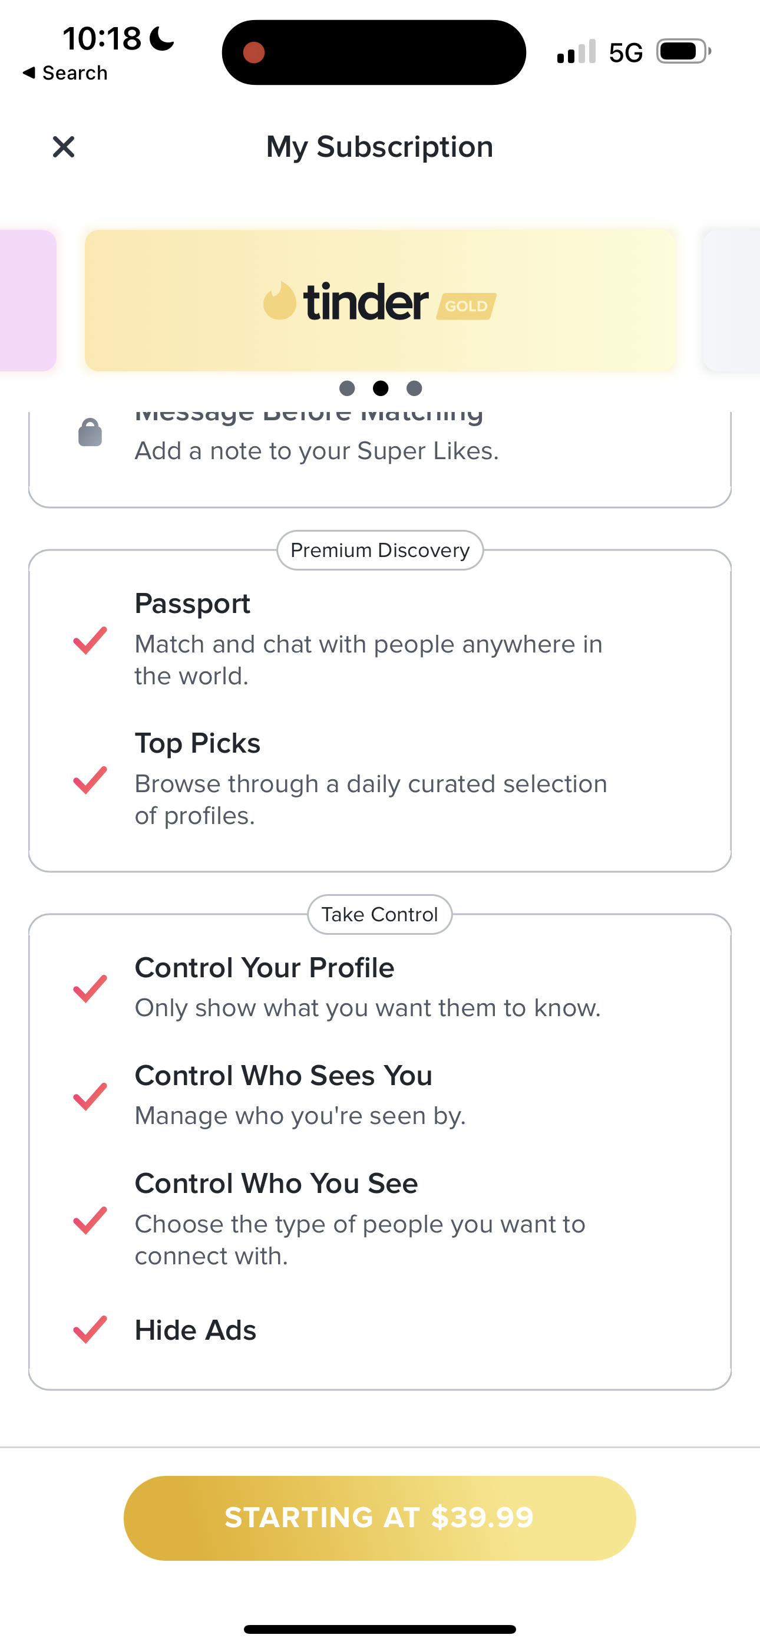Tap the Passport feature checkmark
760x1648 pixels.
tap(90, 640)
